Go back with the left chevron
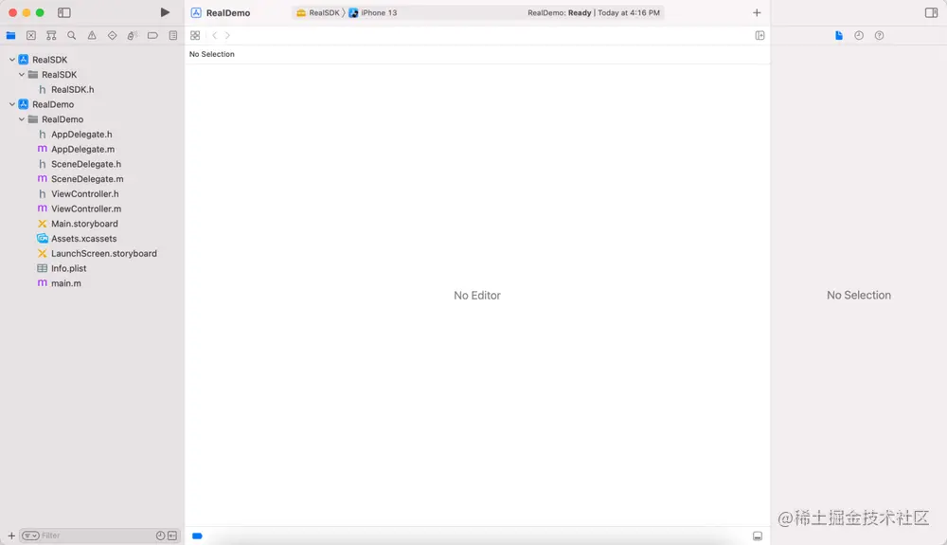The image size is (947, 545). coord(214,36)
